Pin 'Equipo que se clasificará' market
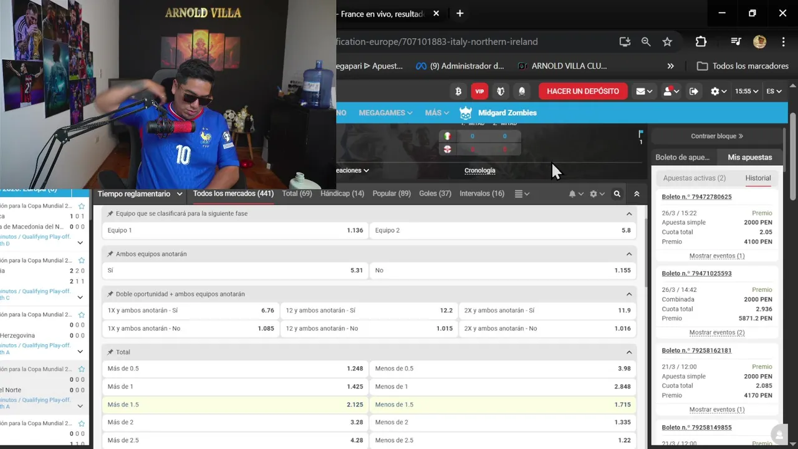The image size is (798, 449). tap(110, 214)
